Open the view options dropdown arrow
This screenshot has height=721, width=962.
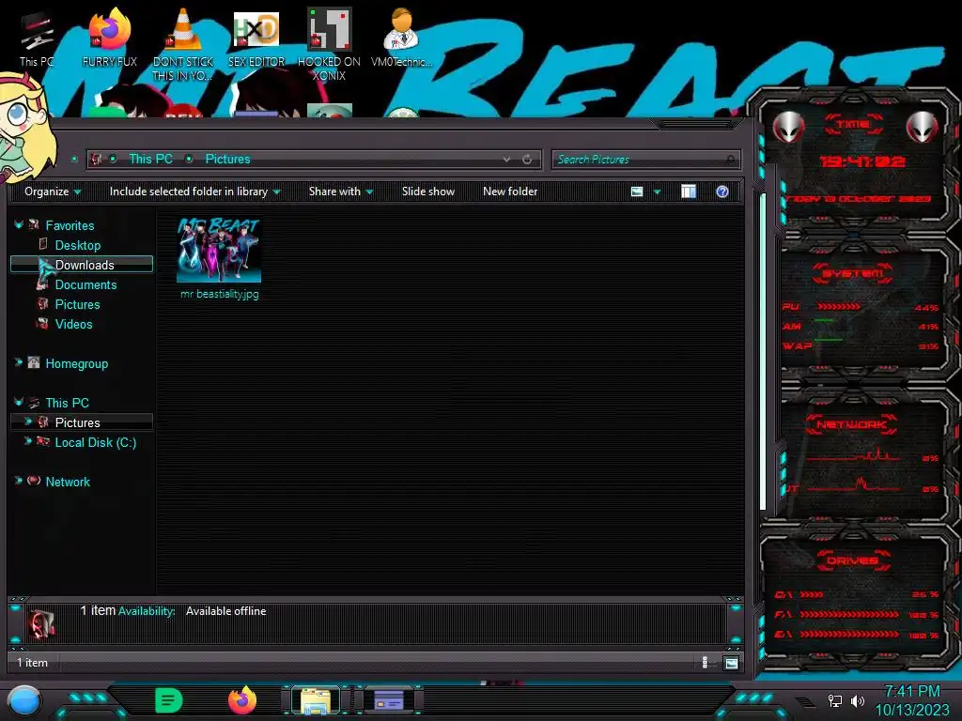click(657, 192)
